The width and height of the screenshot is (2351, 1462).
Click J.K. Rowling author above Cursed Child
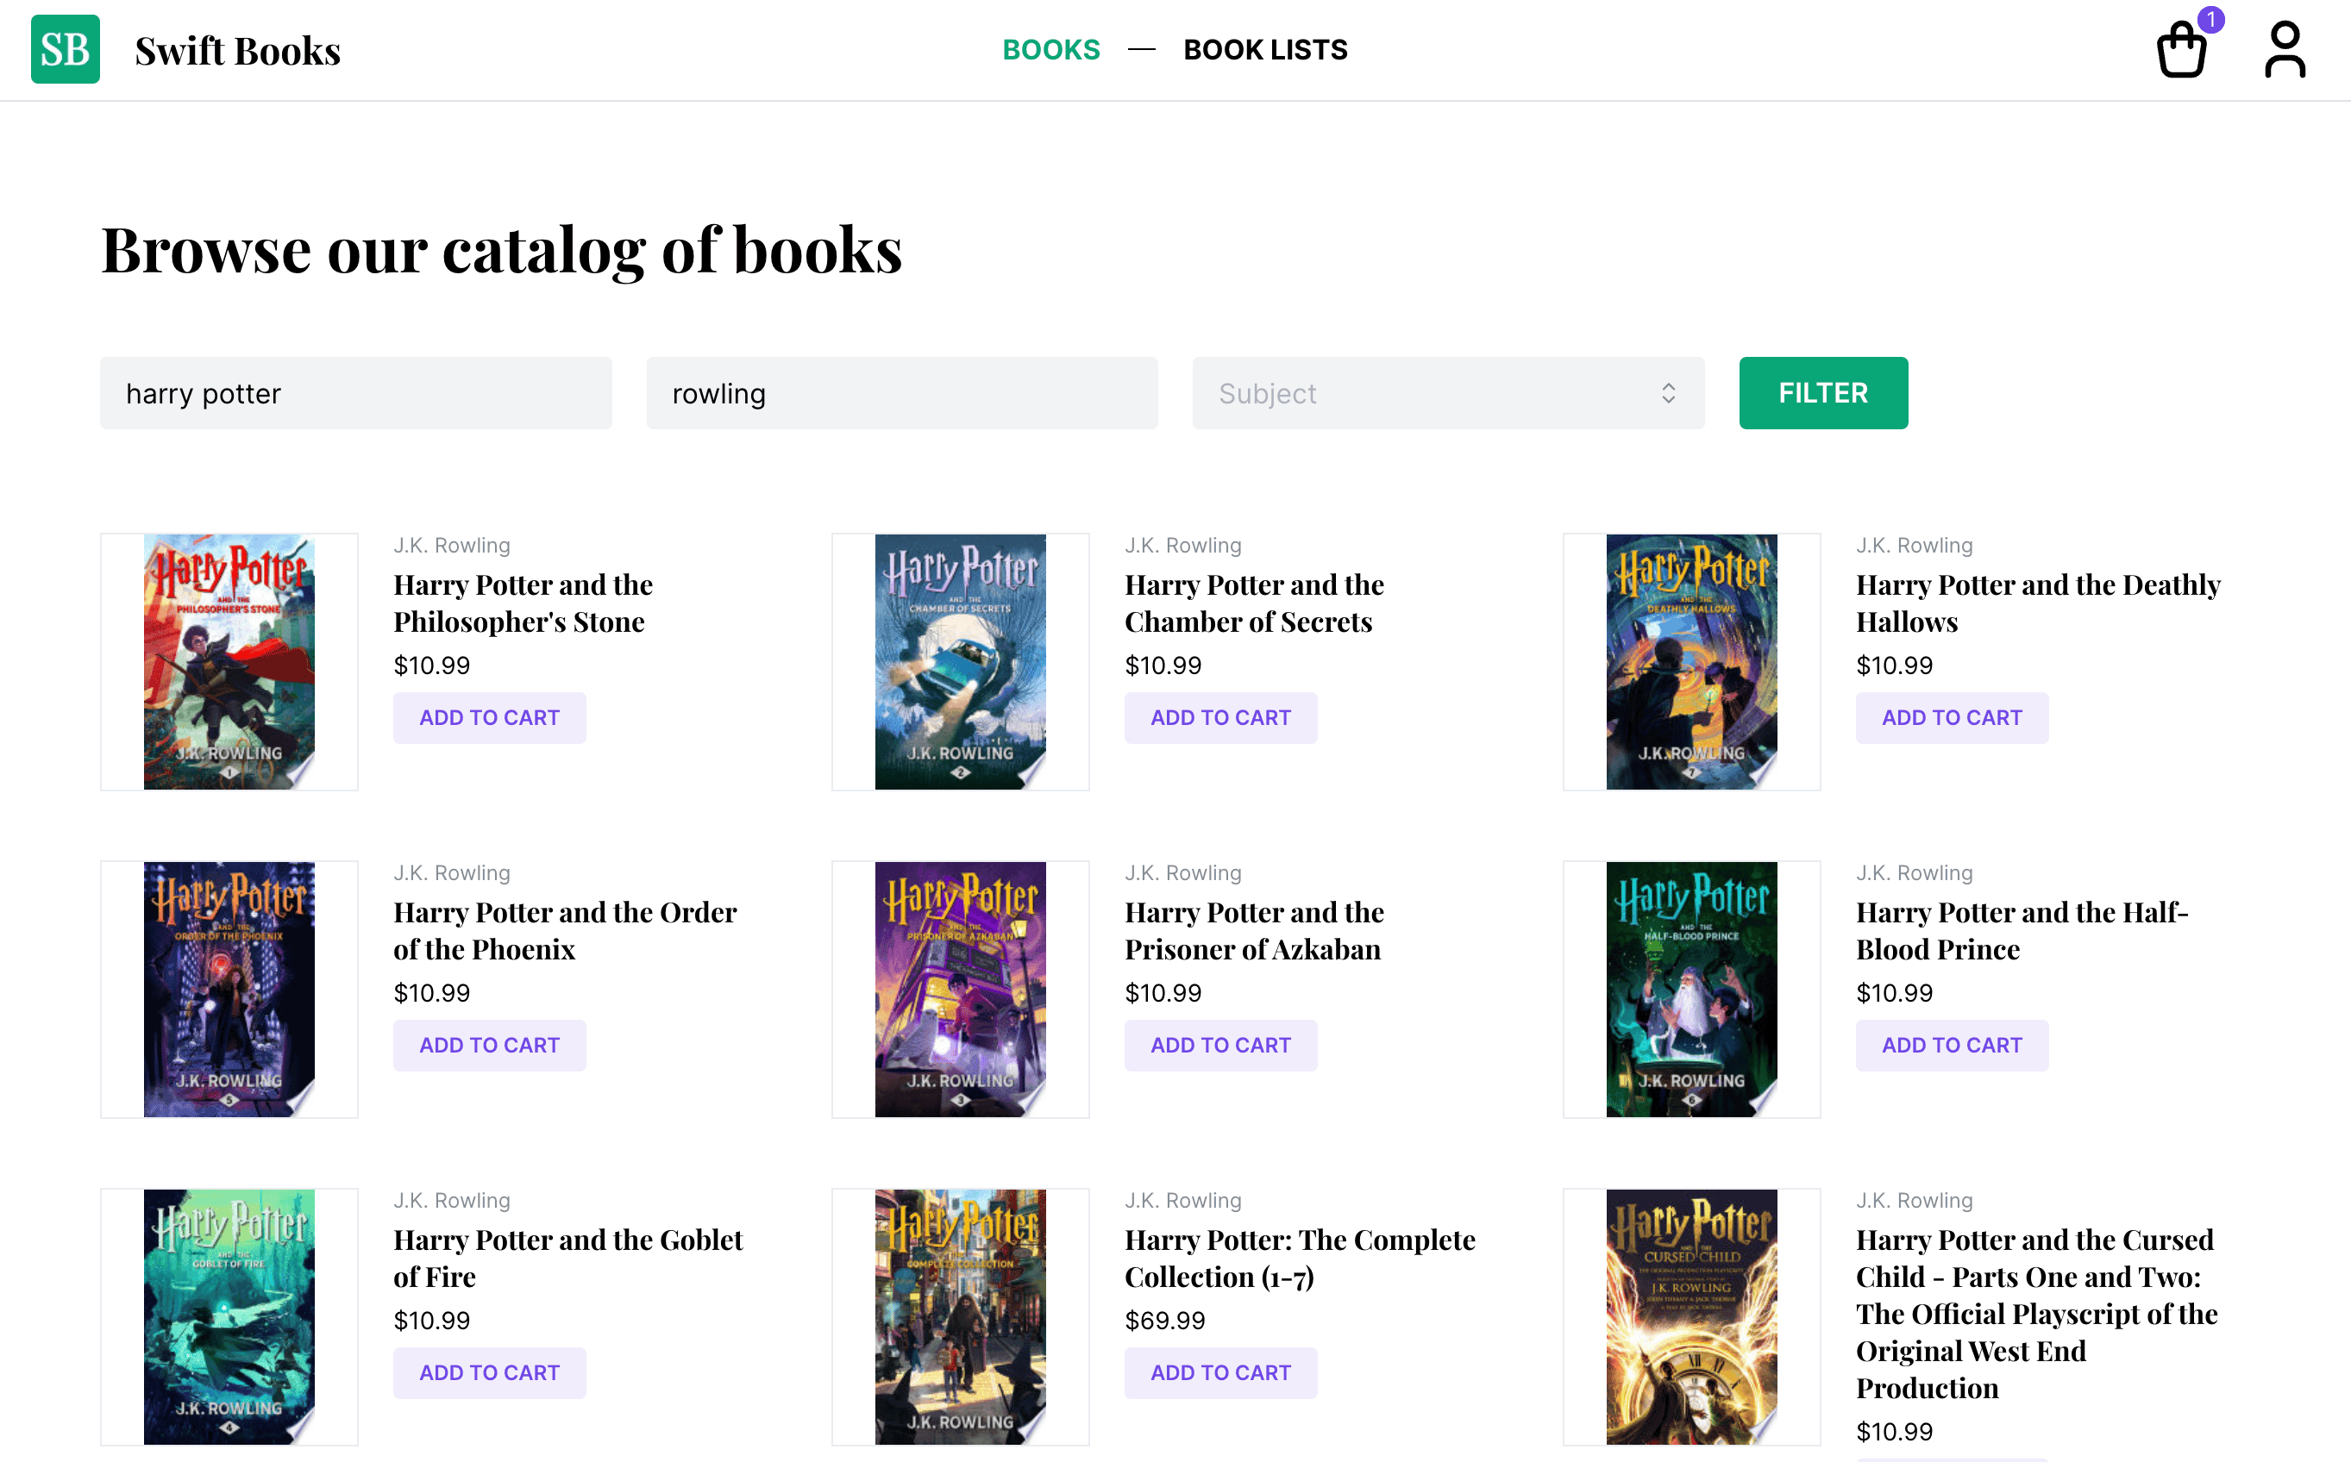pyautogui.click(x=1914, y=1201)
